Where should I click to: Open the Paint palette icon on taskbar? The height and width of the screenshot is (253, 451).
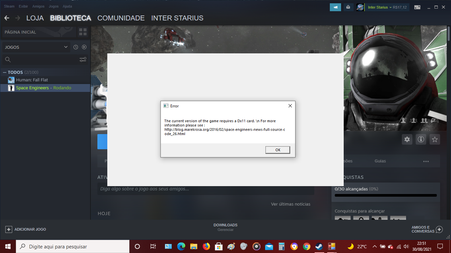pyautogui.click(x=231, y=246)
